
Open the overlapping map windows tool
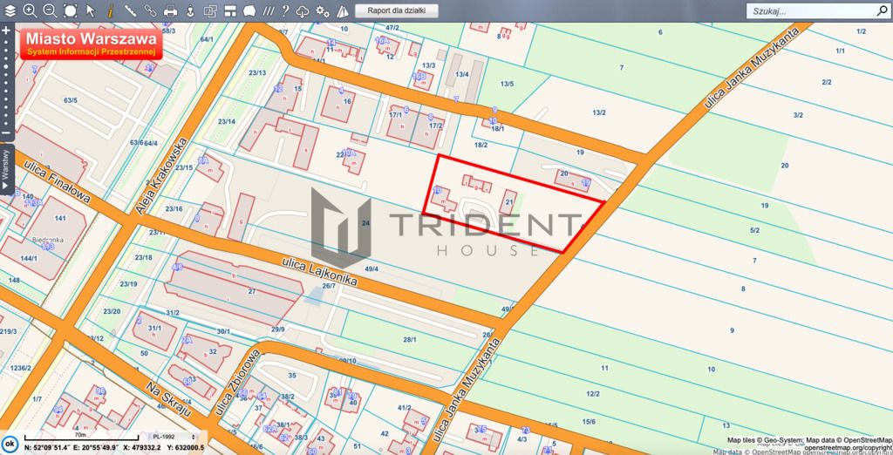pyautogui.click(x=211, y=10)
